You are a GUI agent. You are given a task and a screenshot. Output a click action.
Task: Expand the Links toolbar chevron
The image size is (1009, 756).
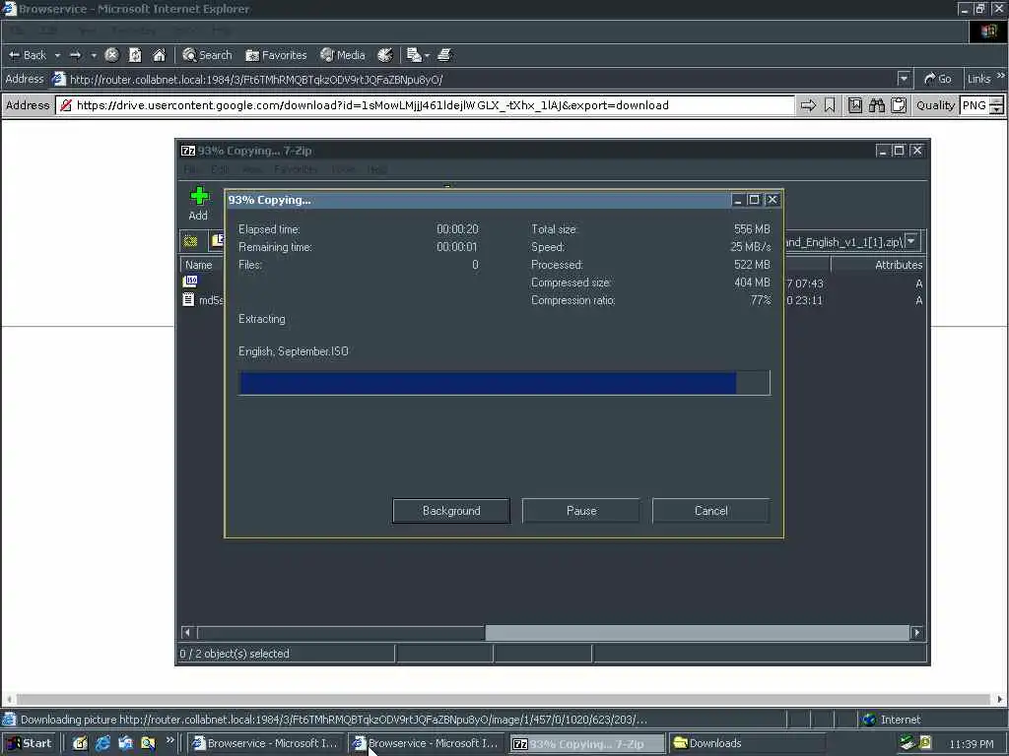pyautogui.click(x=1001, y=76)
